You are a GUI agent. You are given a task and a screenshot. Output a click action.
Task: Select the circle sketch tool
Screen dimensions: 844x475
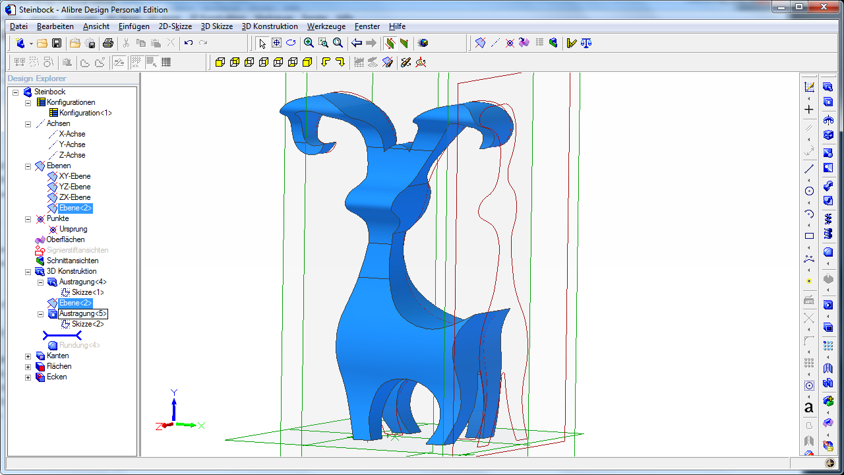[809, 191]
